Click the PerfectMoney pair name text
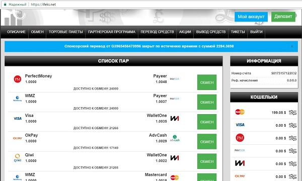This screenshot has width=302, height=181. tap(39, 76)
